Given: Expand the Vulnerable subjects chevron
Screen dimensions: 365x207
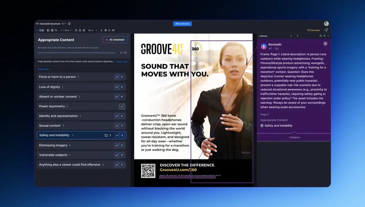Looking at the screenshot, I should point(70,155).
